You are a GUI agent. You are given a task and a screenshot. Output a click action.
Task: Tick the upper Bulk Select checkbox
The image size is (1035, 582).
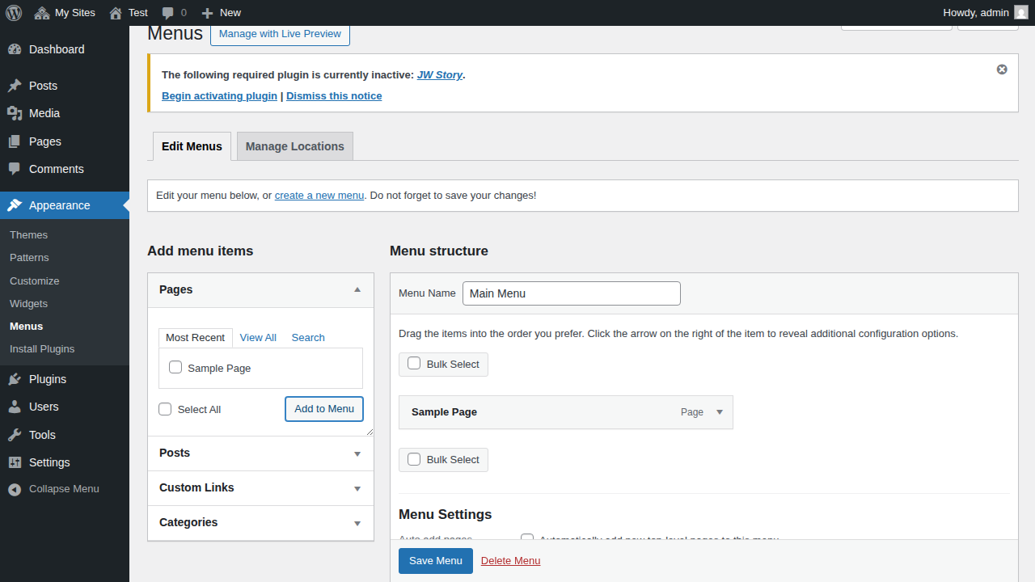tap(414, 364)
